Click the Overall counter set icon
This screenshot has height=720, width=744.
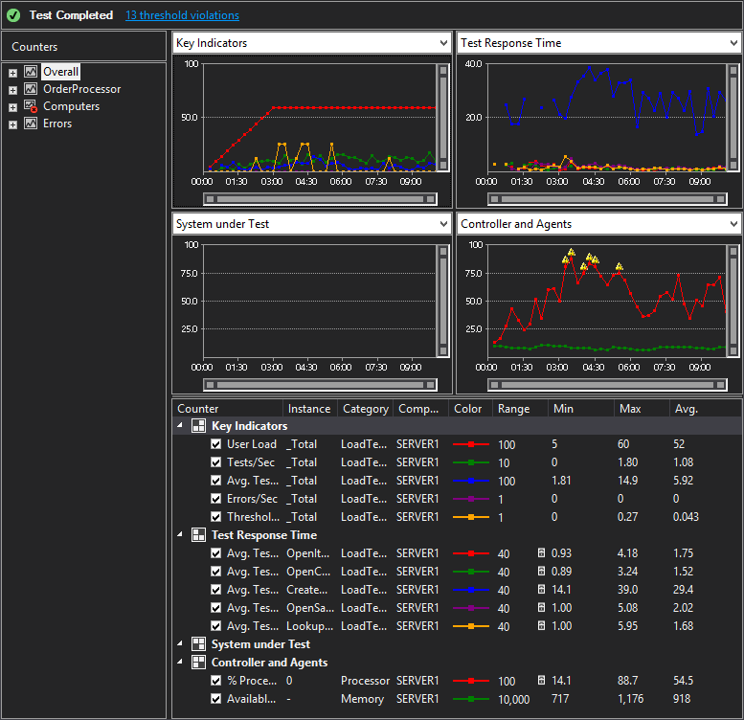[31, 72]
